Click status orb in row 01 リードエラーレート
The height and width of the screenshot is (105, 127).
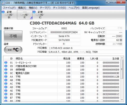tap(6, 63)
